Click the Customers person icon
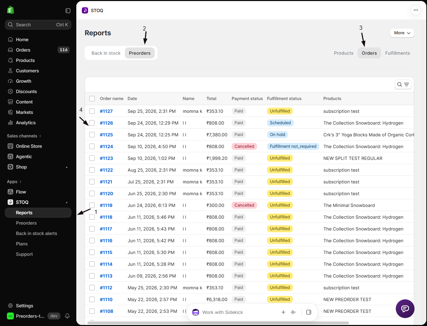 (10, 71)
